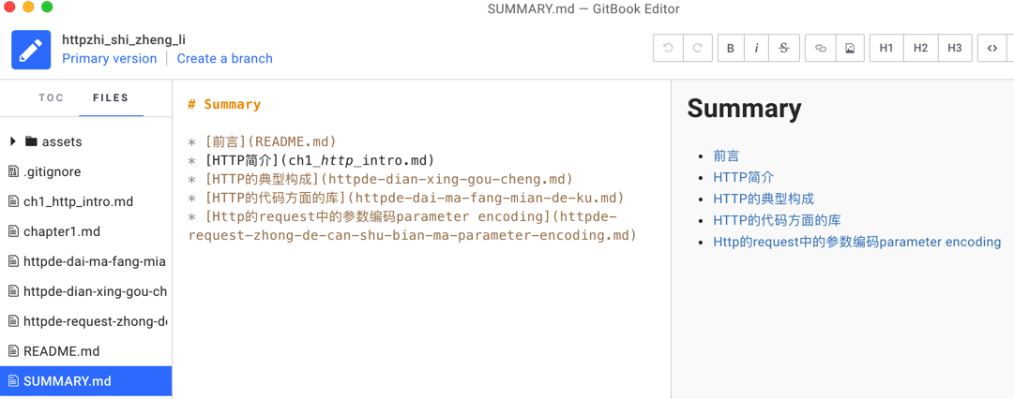The width and height of the screenshot is (1014, 399).
Task: Apply Heading 1 style
Action: (x=886, y=49)
